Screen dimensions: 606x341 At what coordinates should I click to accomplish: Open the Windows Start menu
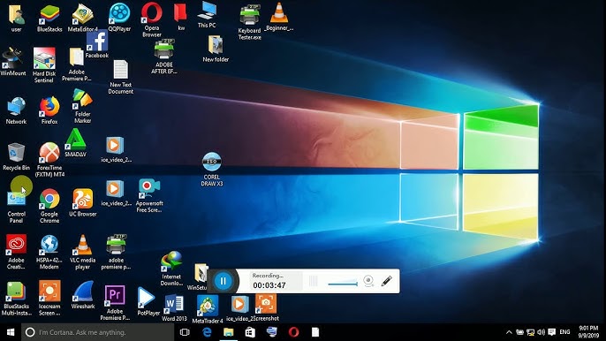point(11,332)
